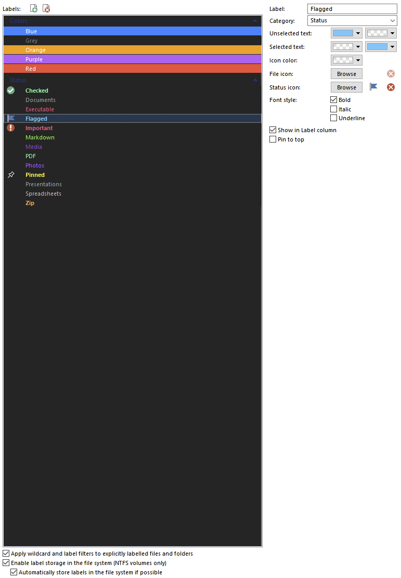The image size is (401, 578).
Task: Toggle Show in Label column checkbox
Action: [273, 130]
